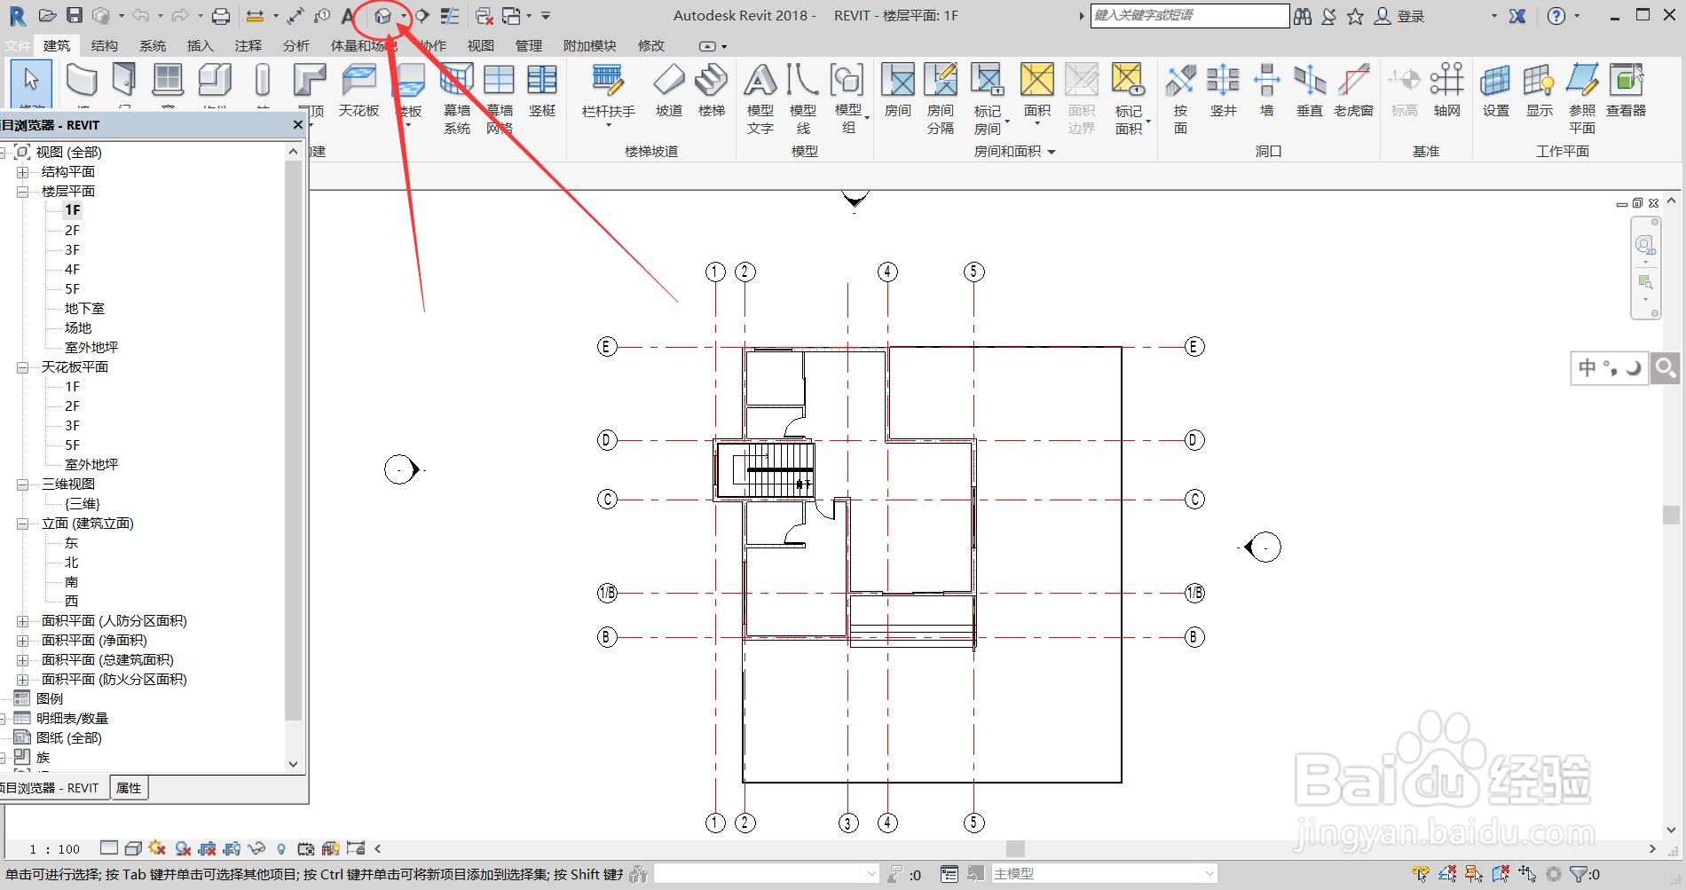This screenshot has width=1686, height=890.
Task: Toggle Thin Lines display in quick access toolbar
Action: pos(450,16)
